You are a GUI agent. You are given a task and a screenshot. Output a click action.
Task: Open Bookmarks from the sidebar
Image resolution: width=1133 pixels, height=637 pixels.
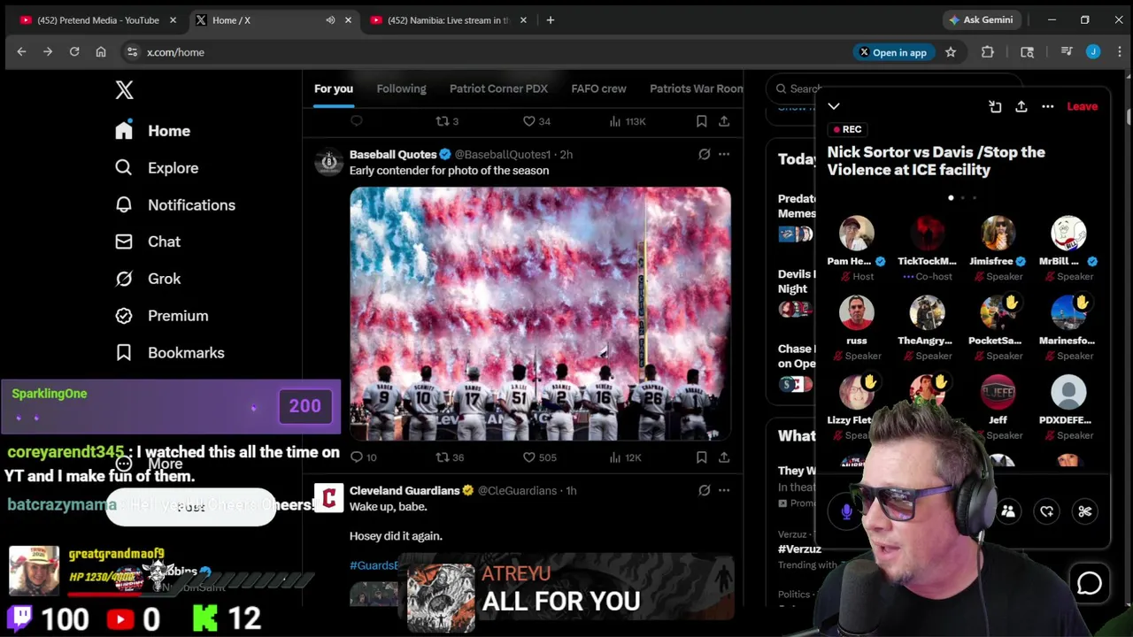pos(170,353)
